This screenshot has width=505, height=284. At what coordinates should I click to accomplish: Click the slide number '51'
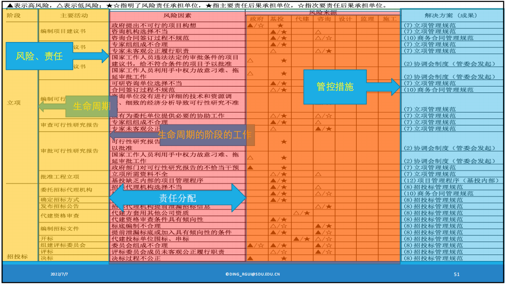(x=457, y=274)
